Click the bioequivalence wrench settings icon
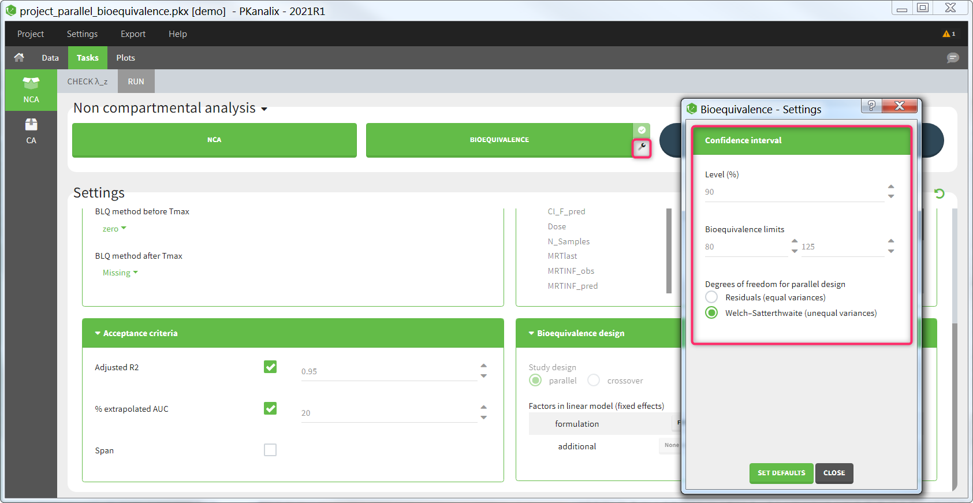Viewport: 973px width, 503px height. click(x=642, y=148)
